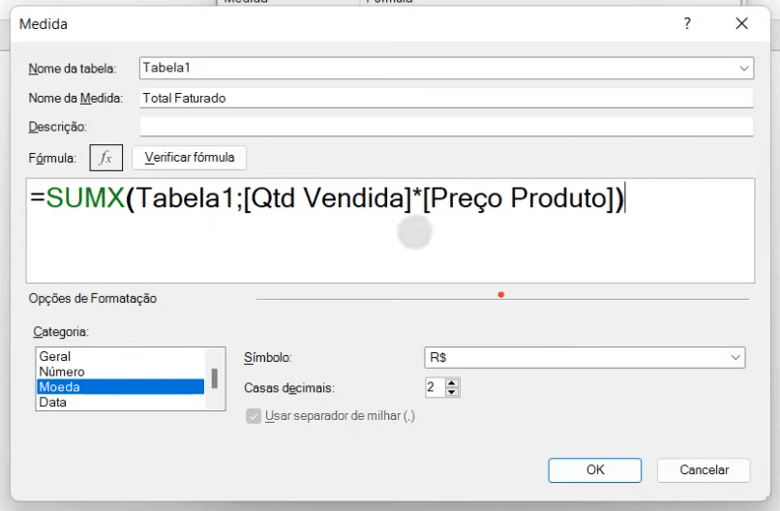This screenshot has height=511, width=780.
Task: Increase decimal places with up arrow
Action: 452,383
